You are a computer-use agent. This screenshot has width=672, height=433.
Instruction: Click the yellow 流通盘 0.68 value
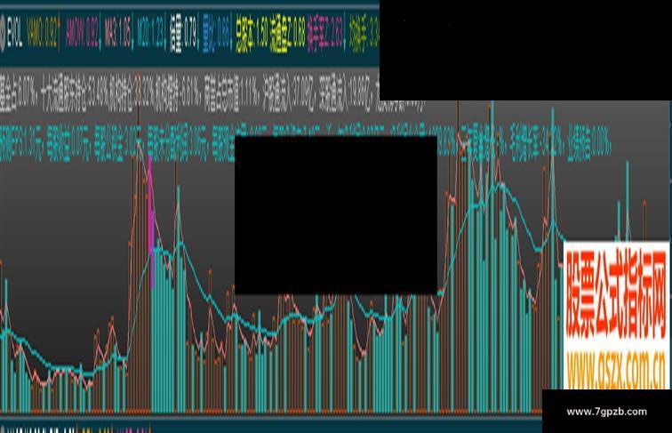[x=288, y=35]
